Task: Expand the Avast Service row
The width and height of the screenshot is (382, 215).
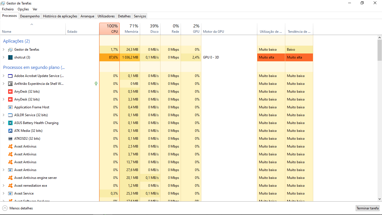Action: (4, 193)
